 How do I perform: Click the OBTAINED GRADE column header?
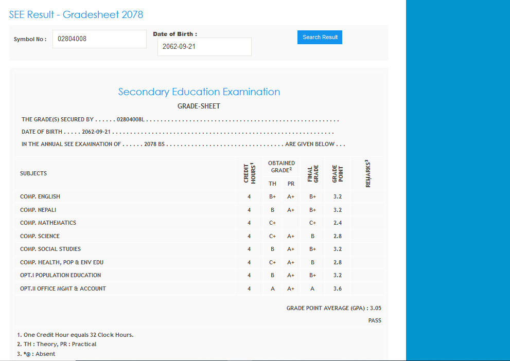coord(282,167)
